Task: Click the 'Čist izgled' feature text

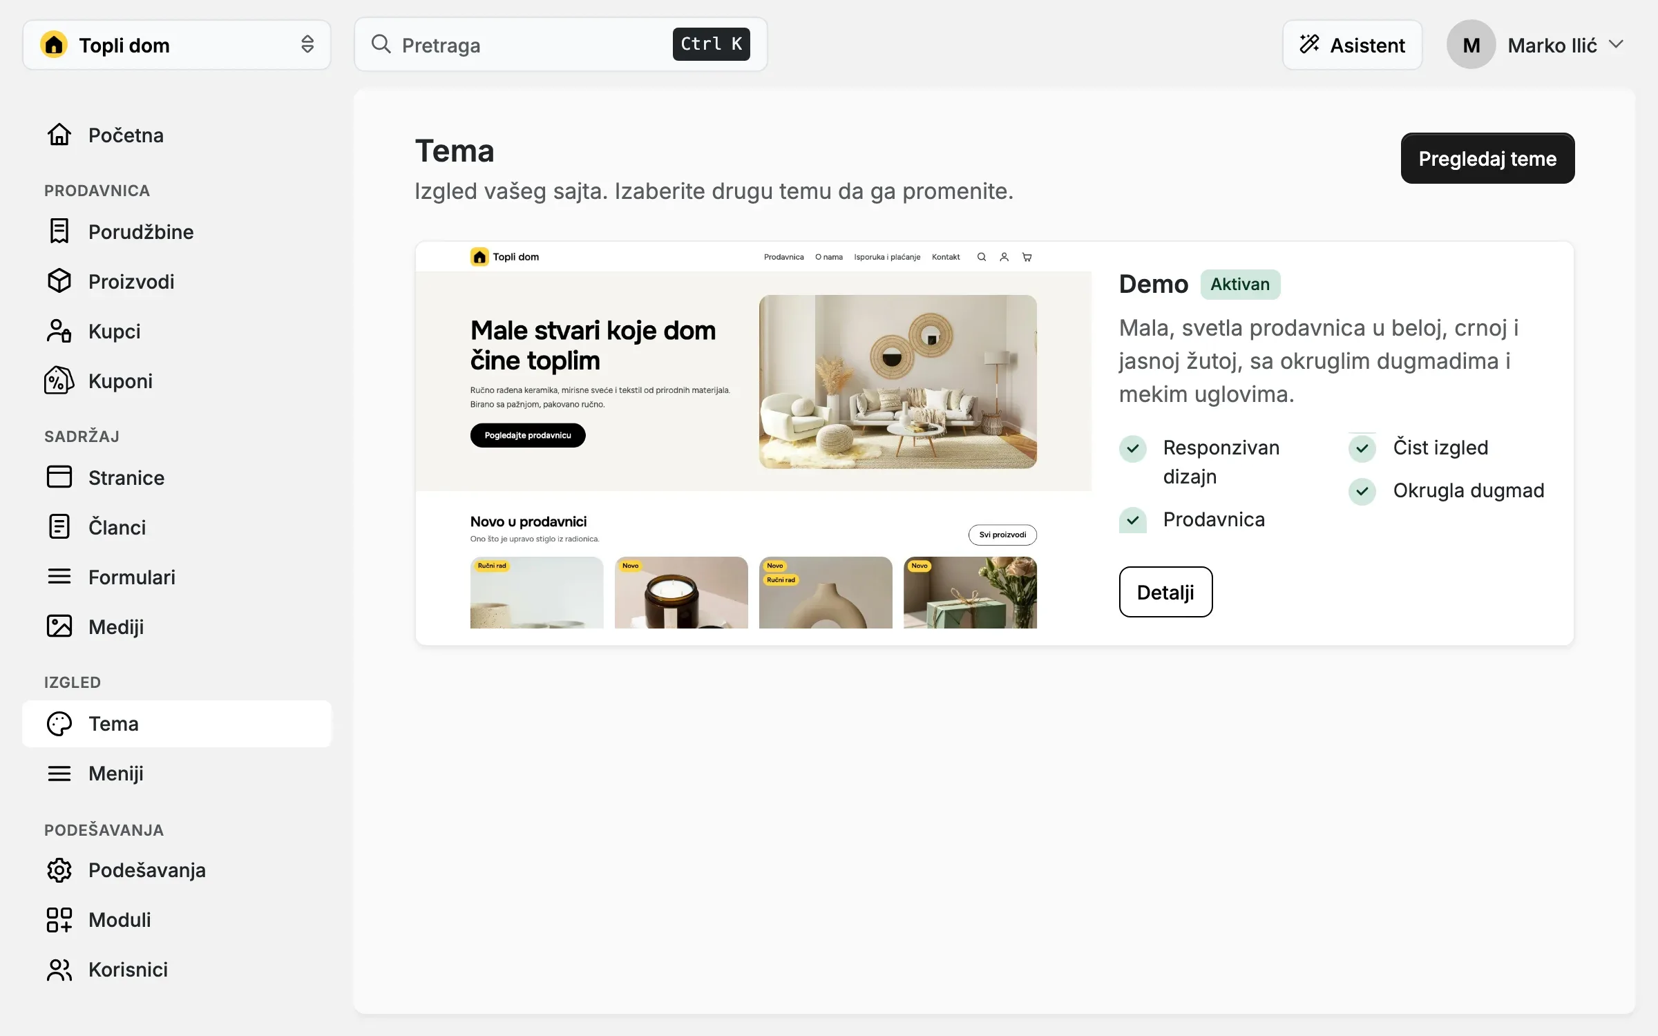Action: point(1440,448)
